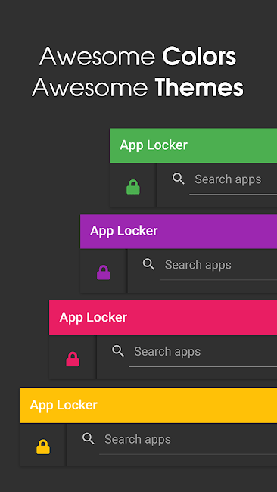Click App Locker title on green bar

[154, 145]
